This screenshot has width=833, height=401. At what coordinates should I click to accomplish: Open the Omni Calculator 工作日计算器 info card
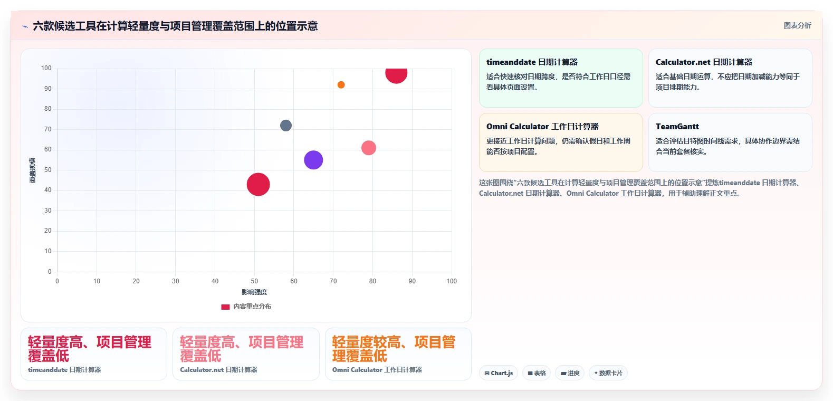click(561, 142)
